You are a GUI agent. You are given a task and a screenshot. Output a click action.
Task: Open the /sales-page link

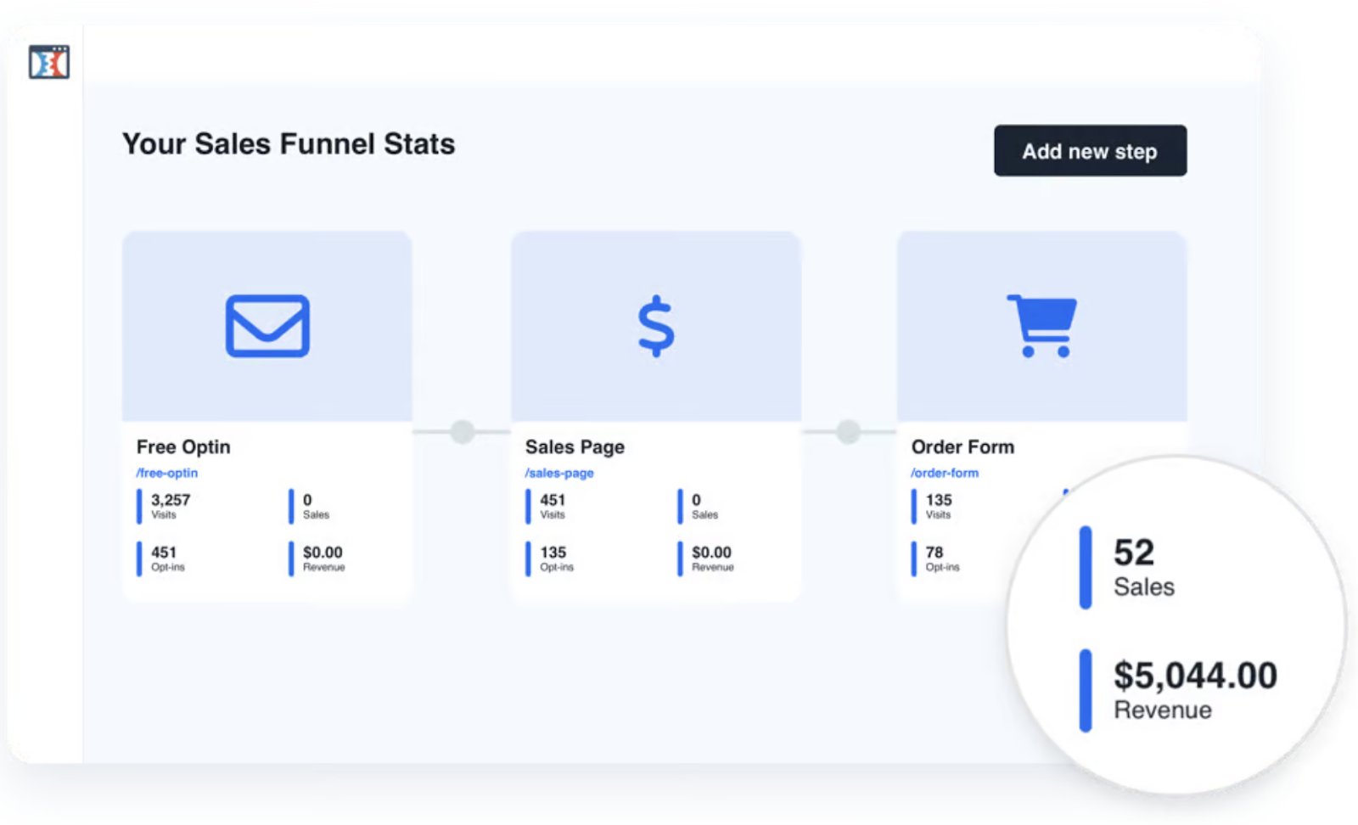pyautogui.click(x=559, y=473)
